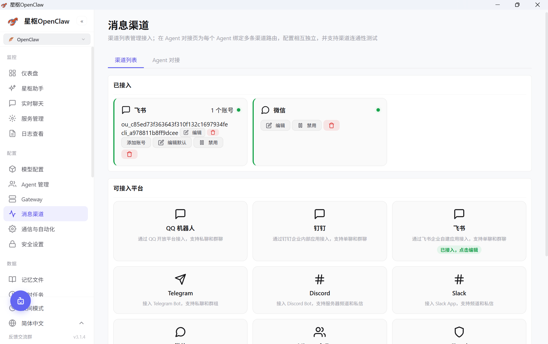Click the 服务管理 sun-gear icon

(x=12, y=118)
